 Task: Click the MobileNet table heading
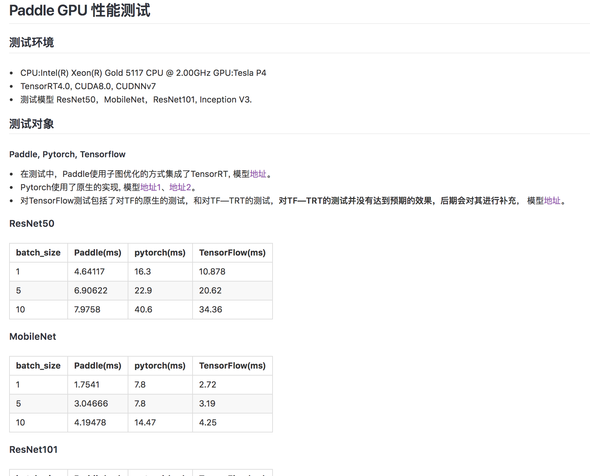click(x=33, y=337)
